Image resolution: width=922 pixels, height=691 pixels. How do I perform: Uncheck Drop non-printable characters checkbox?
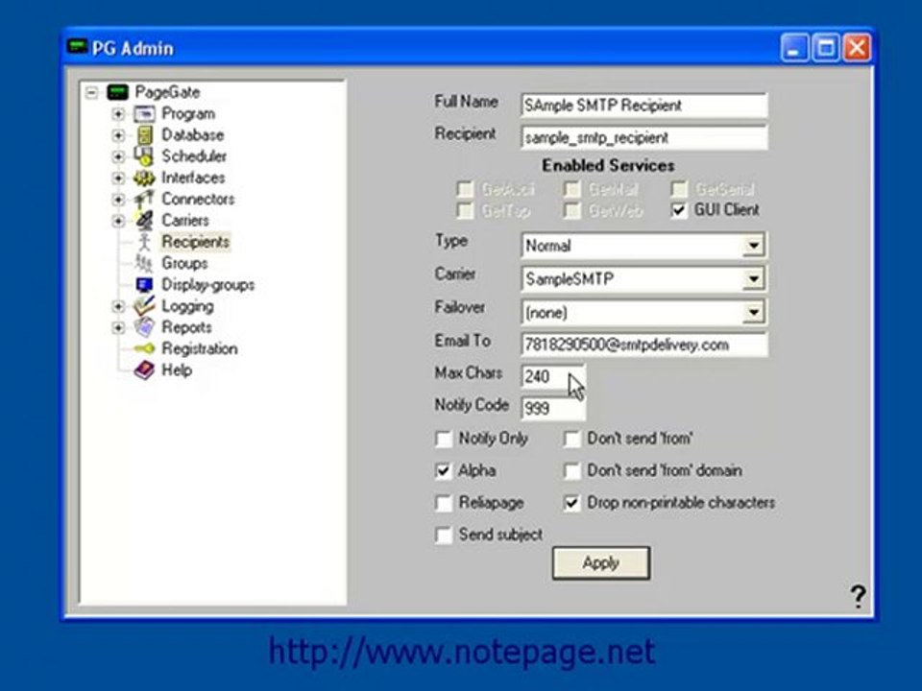(x=571, y=503)
